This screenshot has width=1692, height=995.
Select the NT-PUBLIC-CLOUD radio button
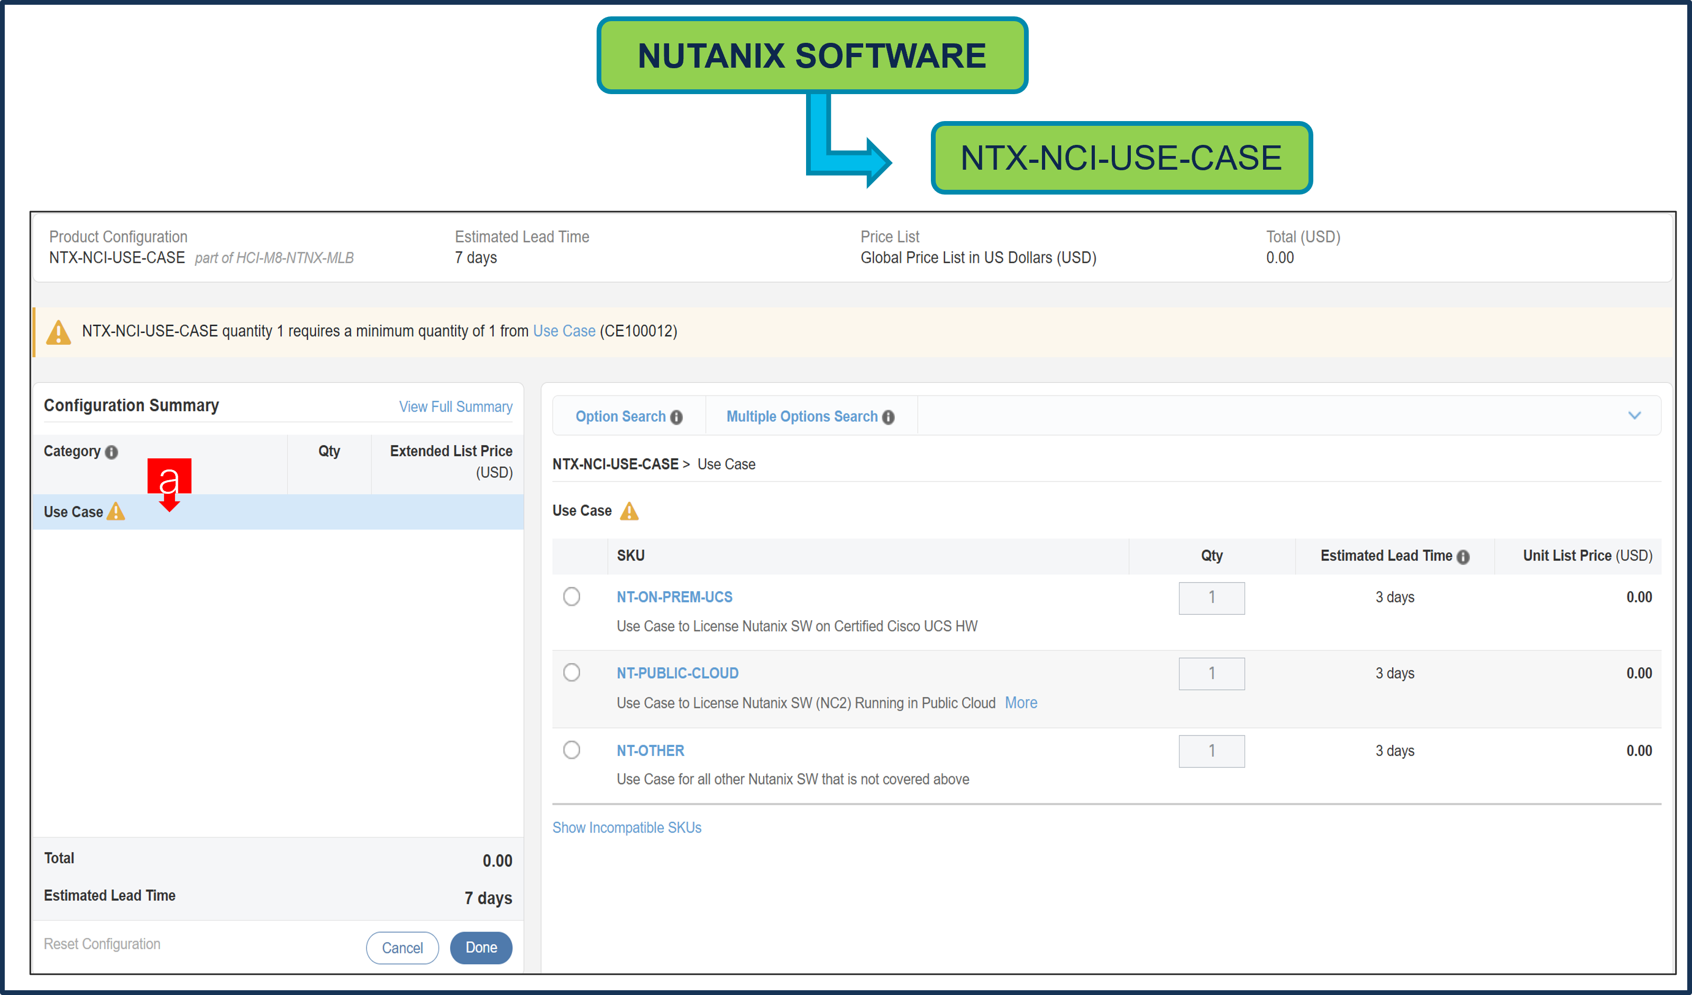(x=571, y=672)
